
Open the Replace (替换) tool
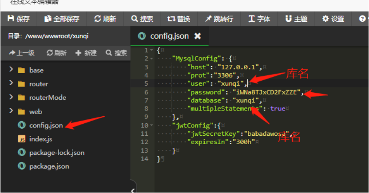(179, 19)
